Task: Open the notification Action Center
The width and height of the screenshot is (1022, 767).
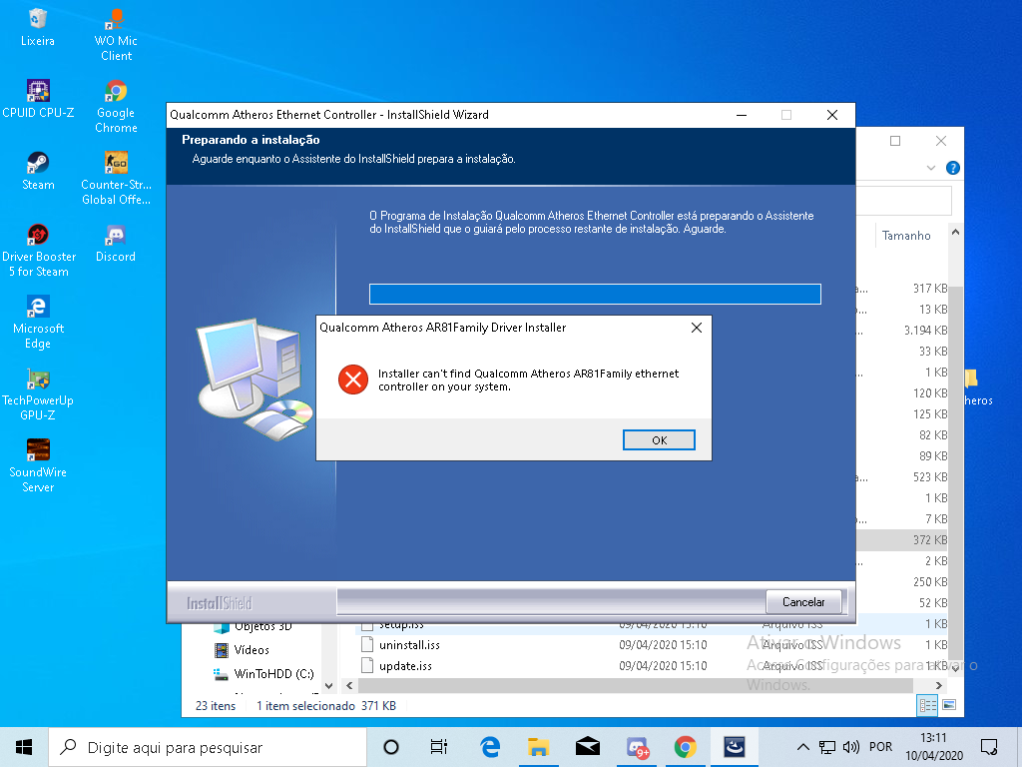Action: click(989, 747)
